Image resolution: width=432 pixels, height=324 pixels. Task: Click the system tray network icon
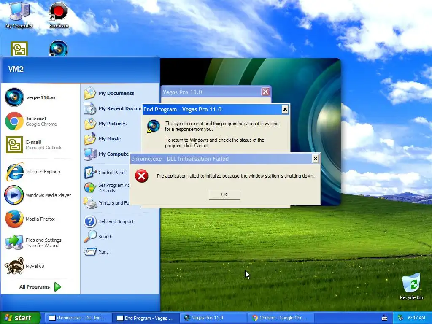pos(400,318)
